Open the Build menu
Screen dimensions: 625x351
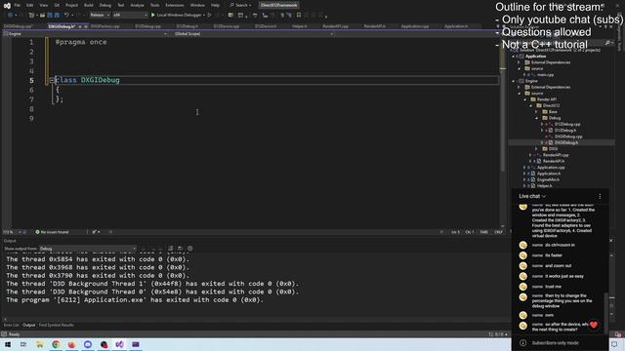89,5
